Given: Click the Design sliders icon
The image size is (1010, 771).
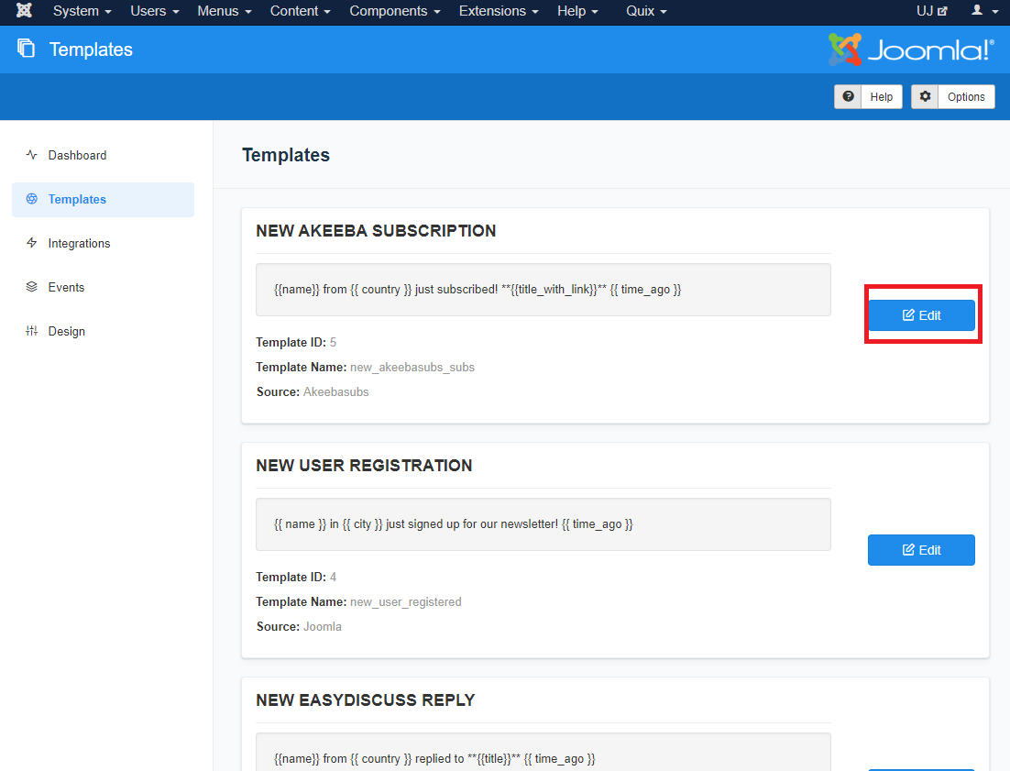Looking at the screenshot, I should (31, 330).
